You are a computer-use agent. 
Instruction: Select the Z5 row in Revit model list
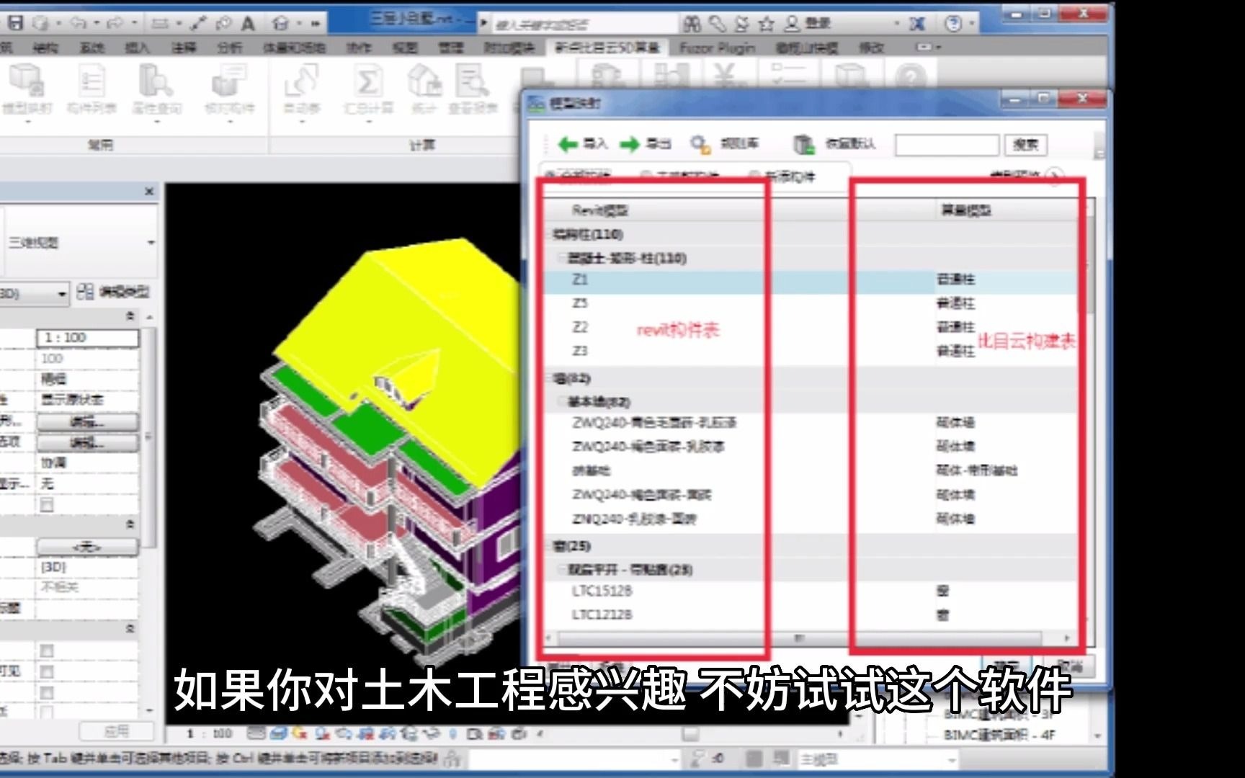(x=811, y=303)
